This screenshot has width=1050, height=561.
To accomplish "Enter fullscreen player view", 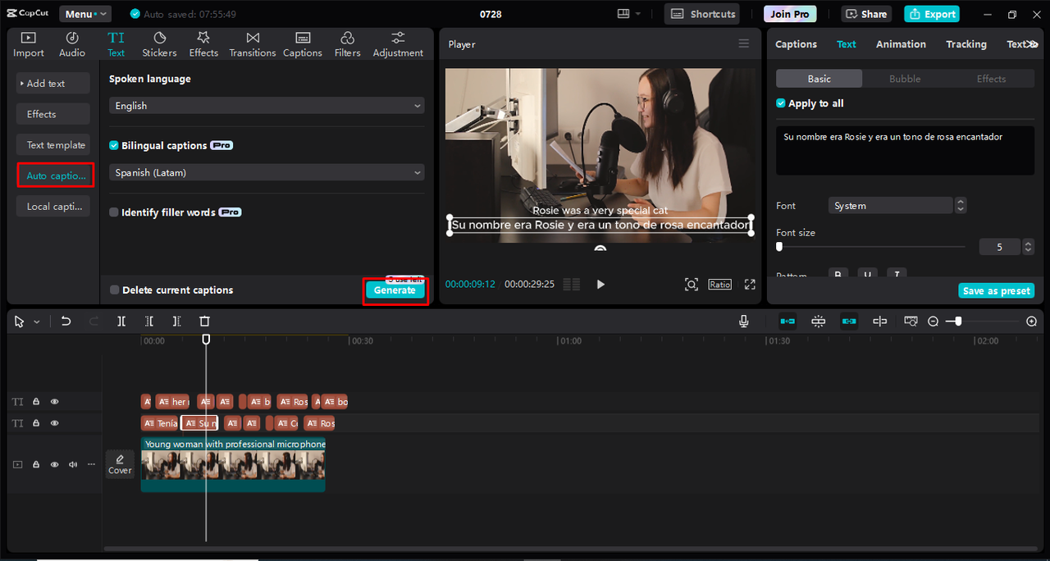I will 750,284.
